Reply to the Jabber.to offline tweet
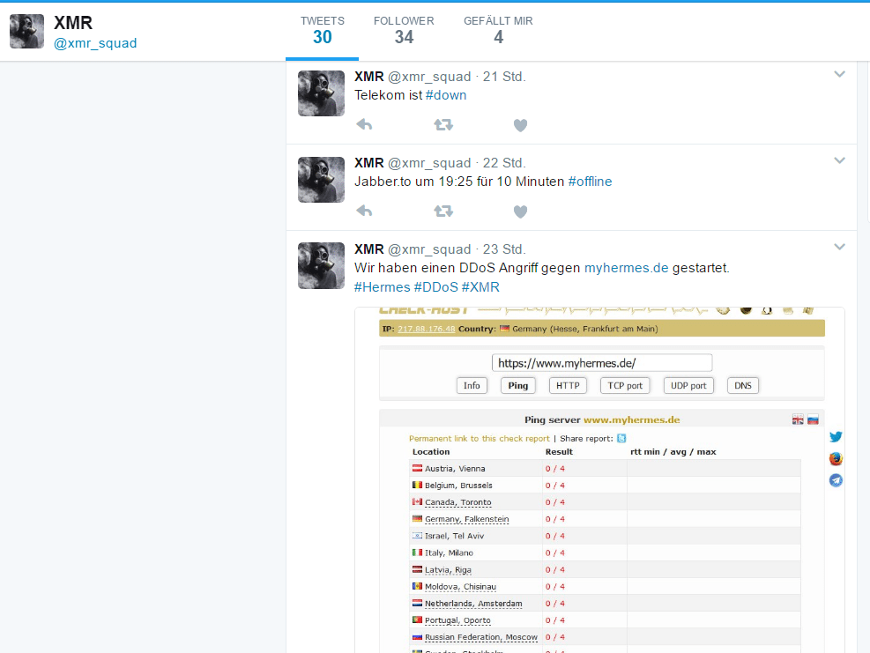The width and height of the screenshot is (870, 653). [x=364, y=211]
